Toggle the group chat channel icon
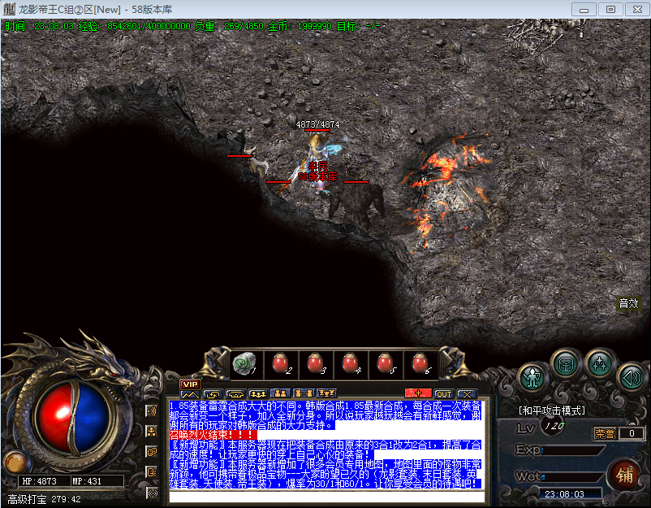This screenshot has height=508, width=651. pos(151,432)
